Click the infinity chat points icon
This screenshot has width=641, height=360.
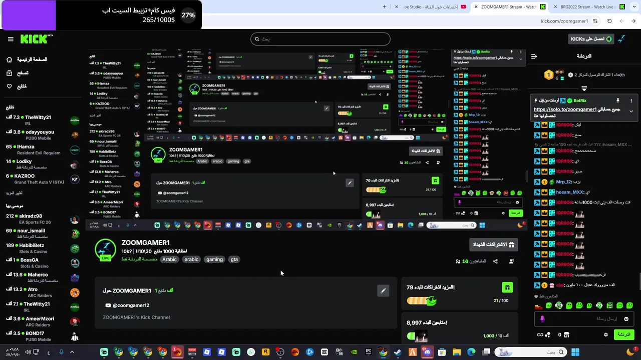[540, 334]
